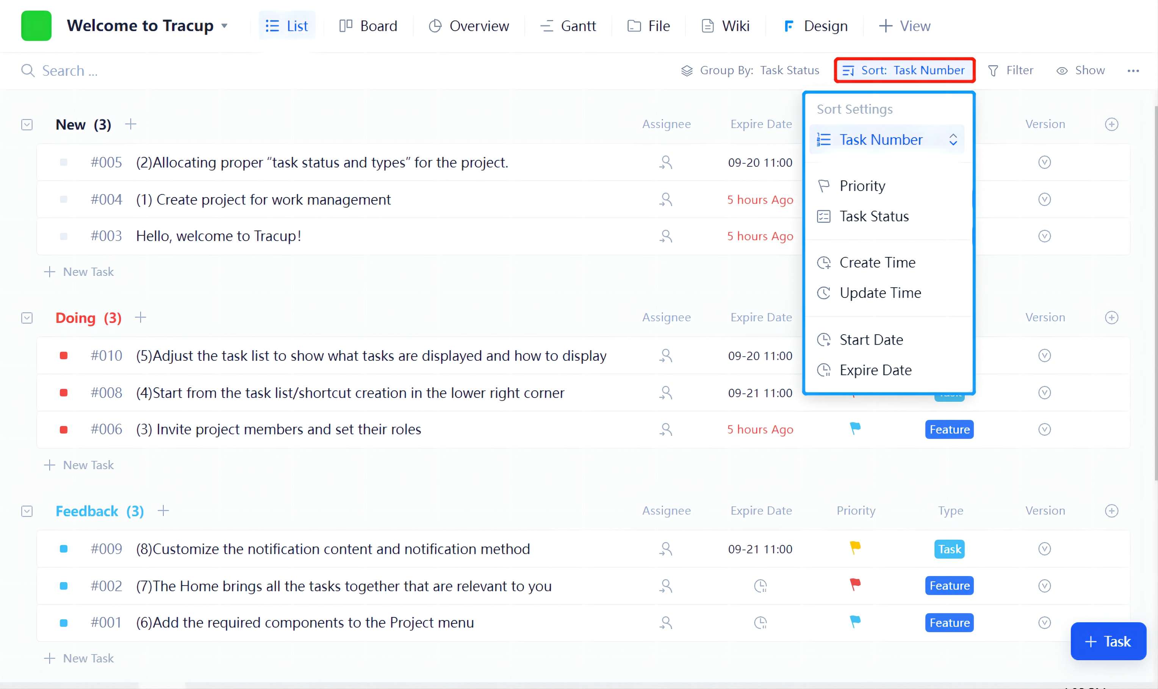The width and height of the screenshot is (1158, 689).
Task: Click the Show eye icon
Action: (1063, 70)
